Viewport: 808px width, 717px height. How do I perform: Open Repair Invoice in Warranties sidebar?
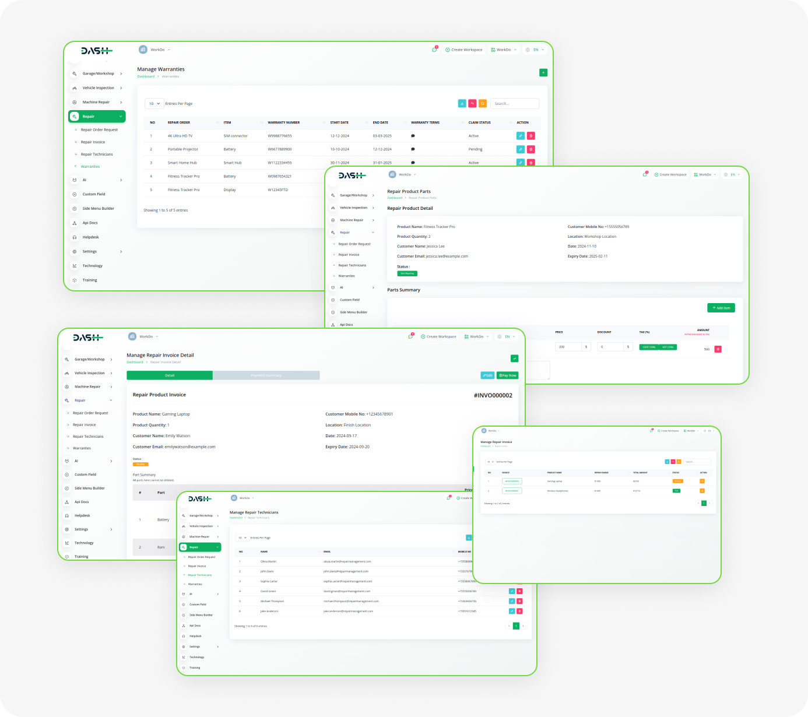pyautogui.click(x=93, y=142)
